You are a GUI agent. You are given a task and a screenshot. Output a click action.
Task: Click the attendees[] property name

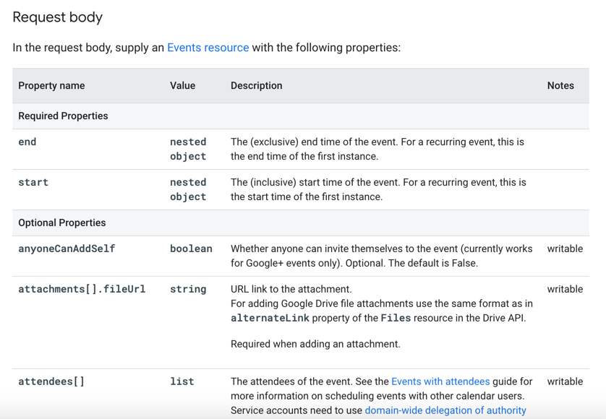51,381
